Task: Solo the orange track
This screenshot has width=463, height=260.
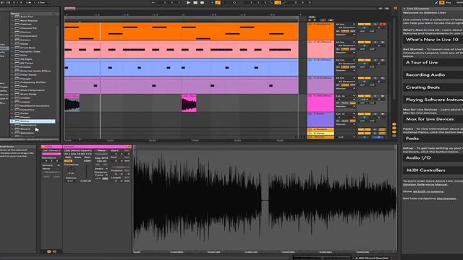Action: (x=375, y=24)
